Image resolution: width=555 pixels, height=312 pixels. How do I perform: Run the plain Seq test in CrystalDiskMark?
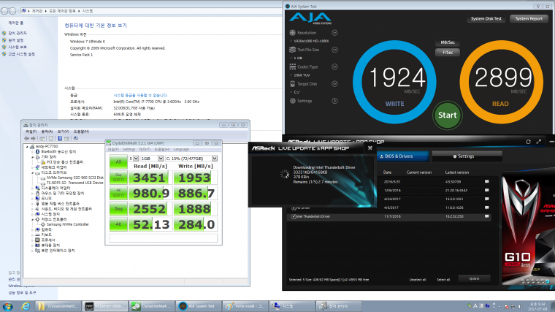coord(118,208)
